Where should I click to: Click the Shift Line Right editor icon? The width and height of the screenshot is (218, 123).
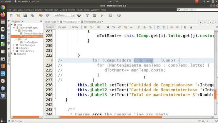point(164,27)
